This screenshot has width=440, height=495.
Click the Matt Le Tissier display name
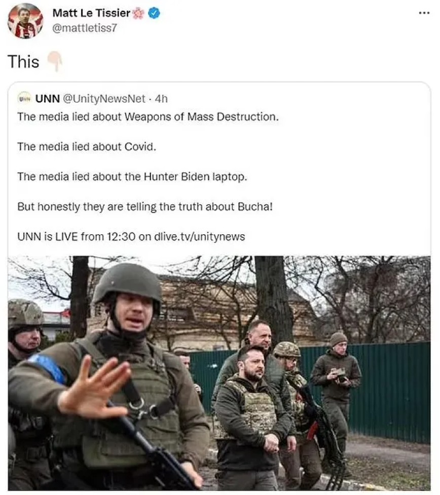coord(91,13)
